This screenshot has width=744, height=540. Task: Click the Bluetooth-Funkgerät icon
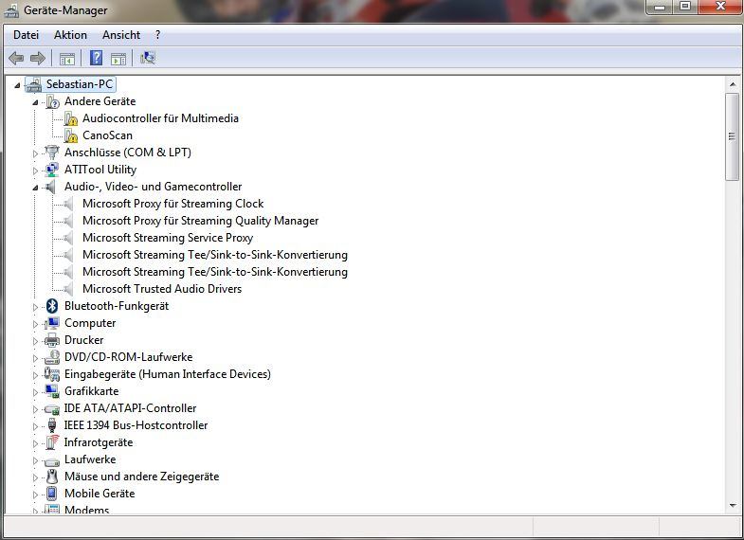tap(52, 306)
